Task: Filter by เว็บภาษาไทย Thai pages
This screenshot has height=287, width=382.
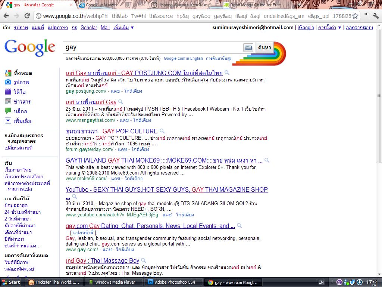Action: [x=18, y=170]
